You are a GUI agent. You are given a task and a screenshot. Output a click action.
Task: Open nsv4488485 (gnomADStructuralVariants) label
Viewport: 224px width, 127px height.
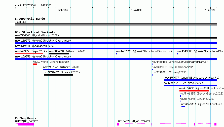tap(180, 62)
